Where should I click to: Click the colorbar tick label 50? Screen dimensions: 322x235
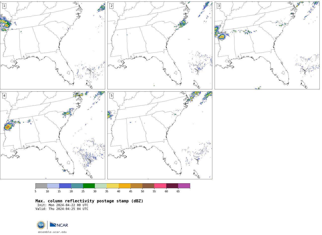(142, 191)
